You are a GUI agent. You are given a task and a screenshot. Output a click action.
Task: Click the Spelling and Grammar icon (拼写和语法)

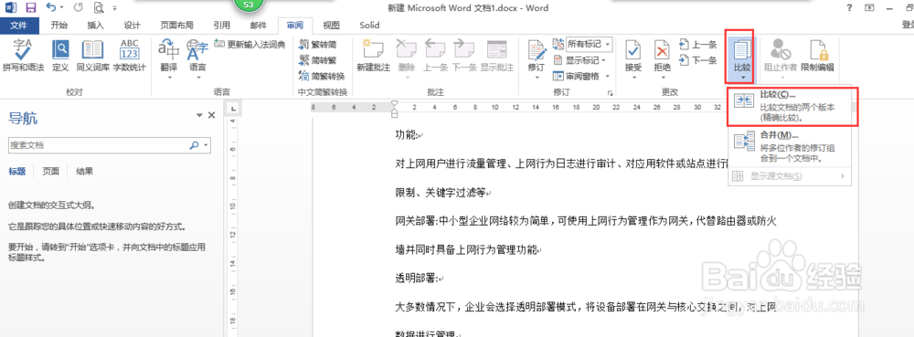pyautogui.click(x=23, y=56)
